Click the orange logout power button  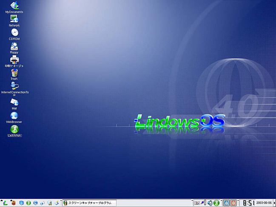[233, 203]
